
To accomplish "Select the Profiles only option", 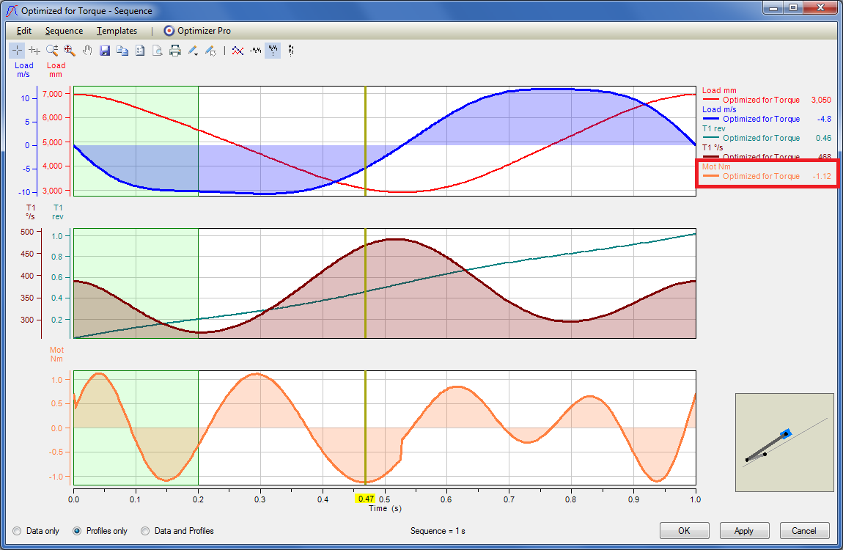I will pos(77,531).
